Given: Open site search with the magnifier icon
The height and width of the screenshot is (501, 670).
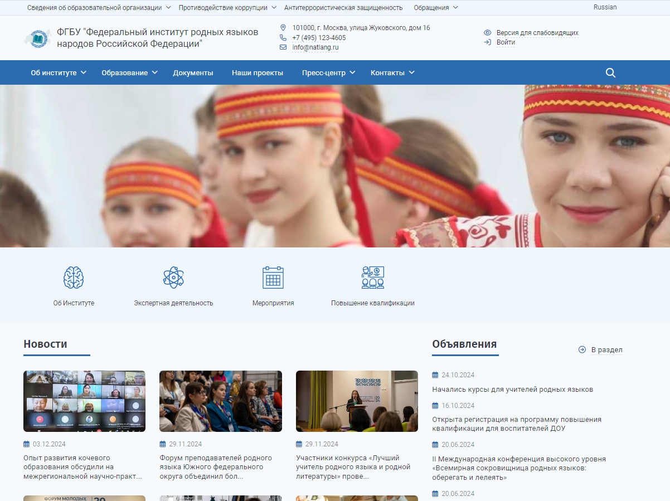Looking at the screenshot, I should 610,72.
